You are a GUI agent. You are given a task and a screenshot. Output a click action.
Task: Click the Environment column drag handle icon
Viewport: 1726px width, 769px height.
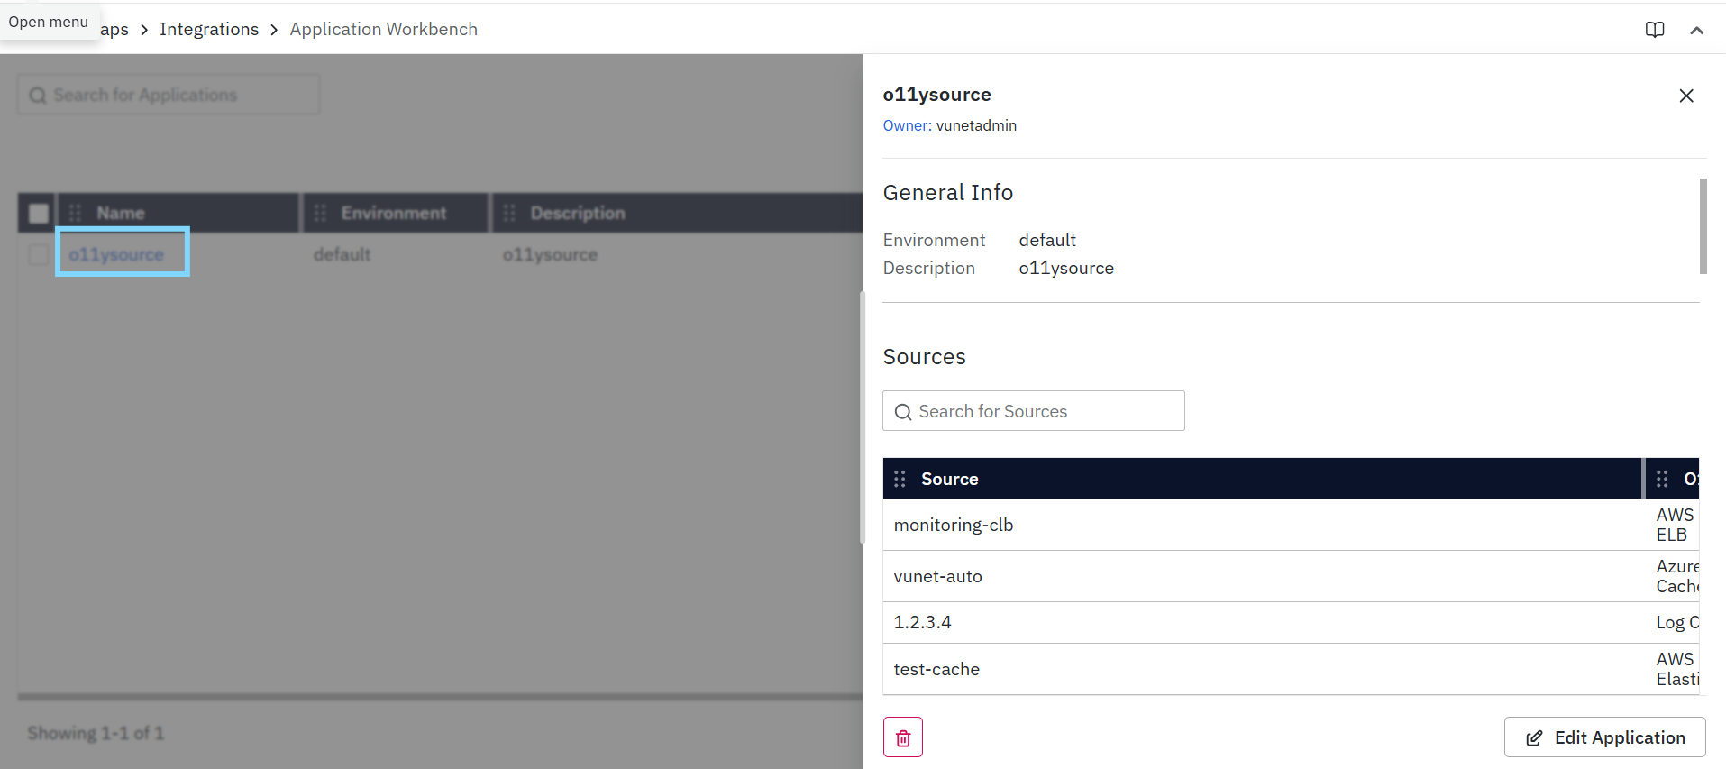(320, 213)
